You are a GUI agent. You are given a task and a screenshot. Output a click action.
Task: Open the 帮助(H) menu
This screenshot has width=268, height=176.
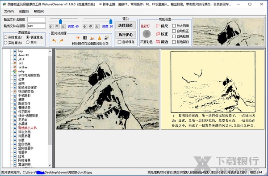coord(39,12)
